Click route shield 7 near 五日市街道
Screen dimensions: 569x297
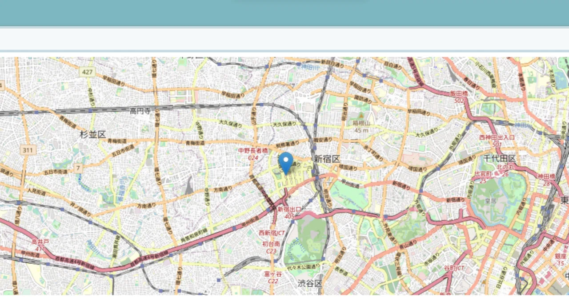79,168
